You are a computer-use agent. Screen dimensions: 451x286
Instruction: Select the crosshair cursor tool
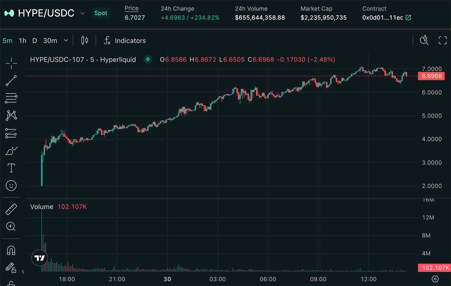pyautogui.click(x=11, y=64)
